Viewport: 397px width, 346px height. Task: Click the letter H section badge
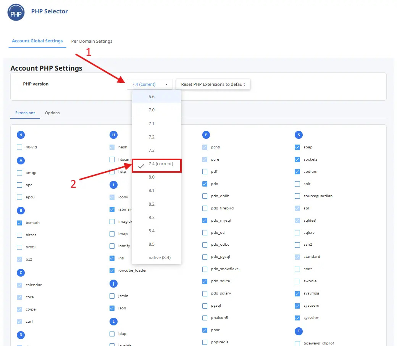[x=113, y=135]
